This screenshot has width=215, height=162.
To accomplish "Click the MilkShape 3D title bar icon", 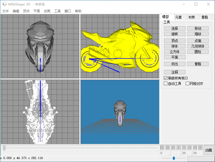I will 5,4.
